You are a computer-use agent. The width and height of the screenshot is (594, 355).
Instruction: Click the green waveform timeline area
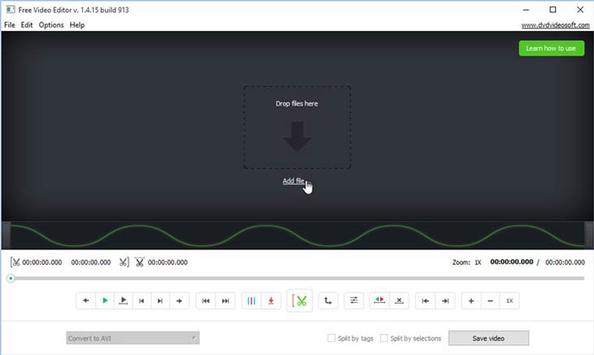(297, 235)
